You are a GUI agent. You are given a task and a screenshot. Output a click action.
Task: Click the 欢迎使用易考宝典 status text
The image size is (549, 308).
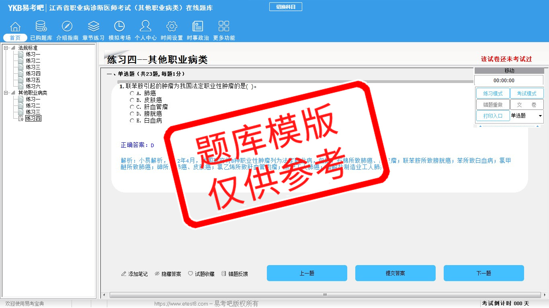point(25,304)
